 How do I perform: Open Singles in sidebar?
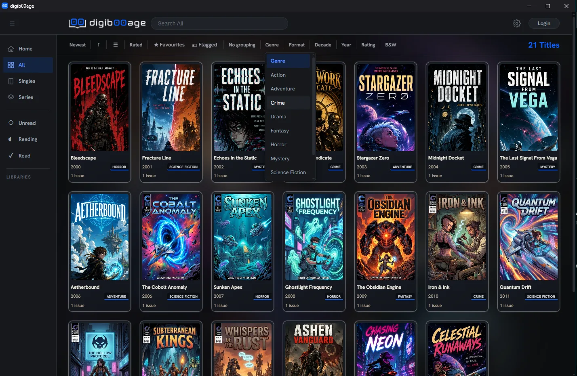[28, 81]
